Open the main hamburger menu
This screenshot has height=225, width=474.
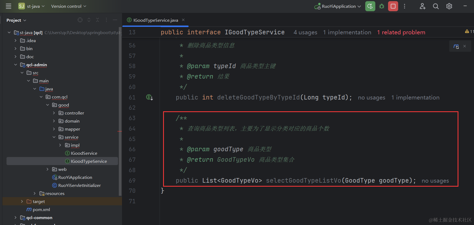pos(8,6)
